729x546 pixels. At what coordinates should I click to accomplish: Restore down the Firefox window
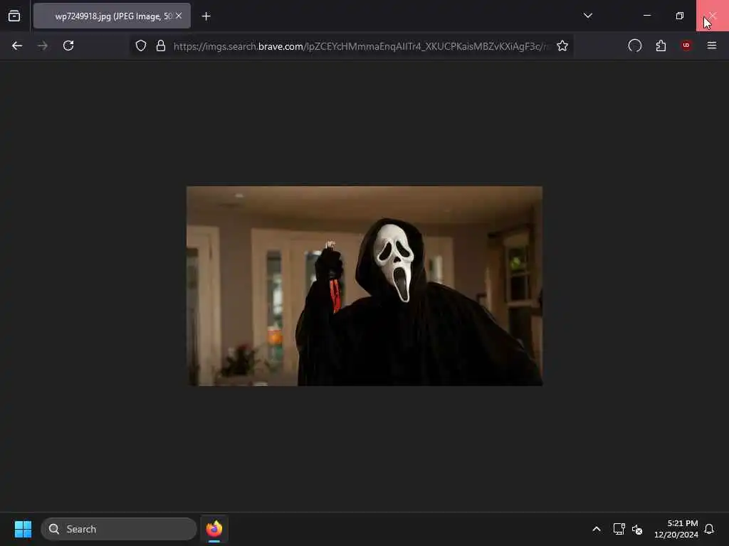tap(680, 16)
